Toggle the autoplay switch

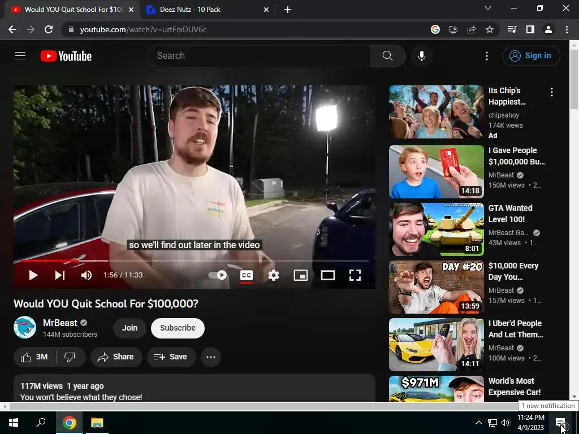(x=218, y=275)
